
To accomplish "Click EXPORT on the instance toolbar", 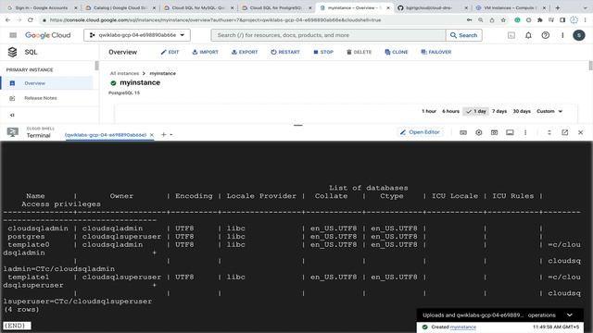I will (245, 52).
